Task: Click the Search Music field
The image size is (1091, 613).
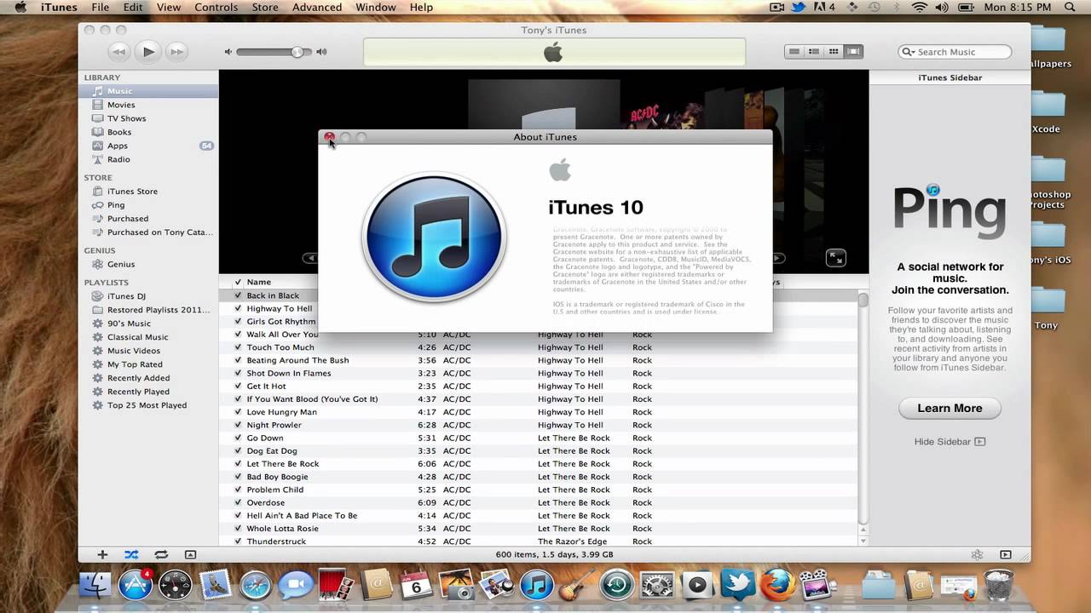Action: click(x=955, y=52)
